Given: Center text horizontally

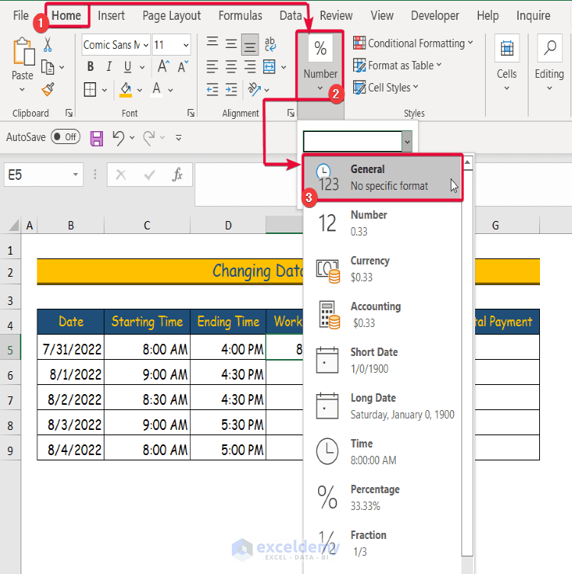Looking at the screenshot, I should [231, 66].
